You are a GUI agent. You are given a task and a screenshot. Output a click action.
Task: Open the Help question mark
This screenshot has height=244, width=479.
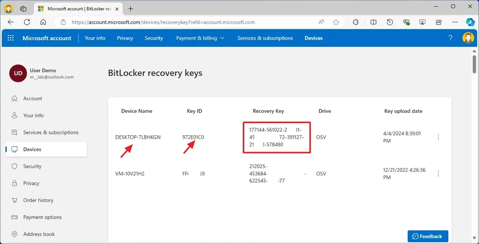click(450, 38)
